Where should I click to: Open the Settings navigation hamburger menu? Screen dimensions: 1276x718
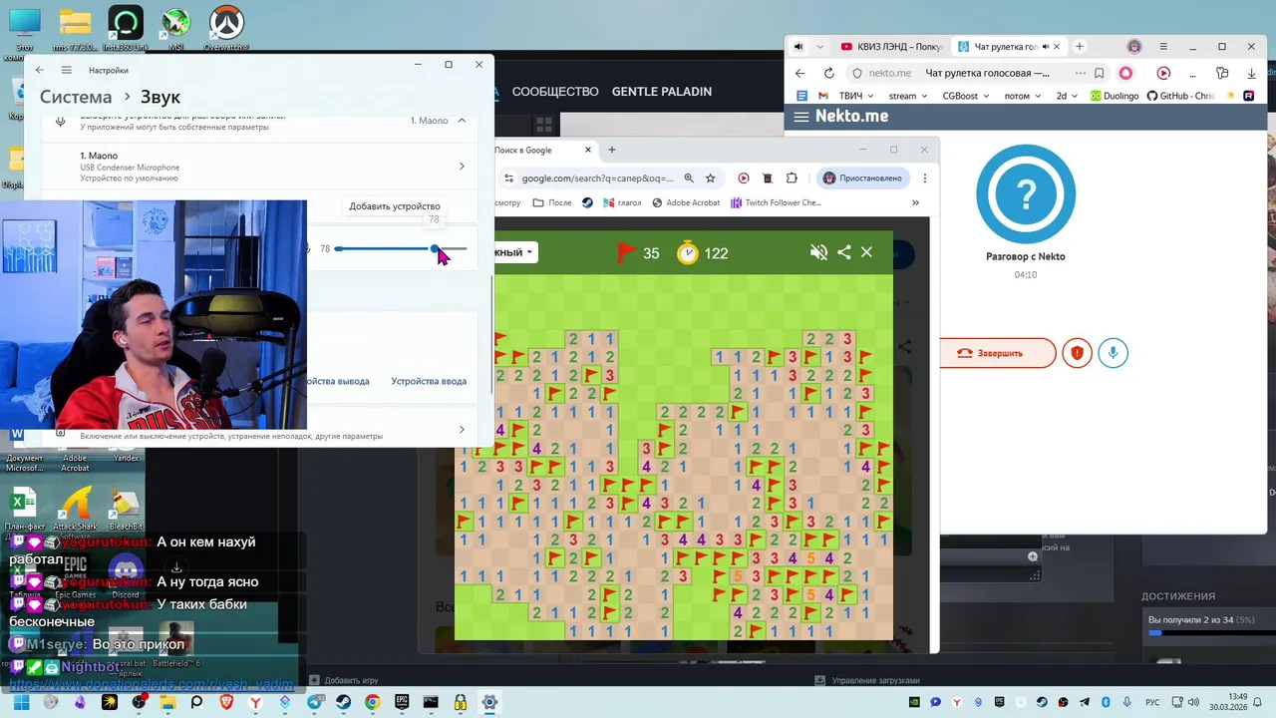(66, 70)
